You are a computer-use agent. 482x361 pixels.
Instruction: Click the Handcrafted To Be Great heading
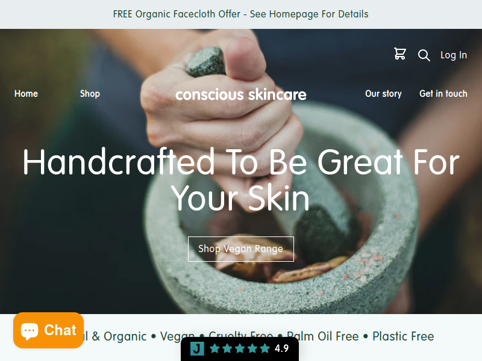click(240, 179)
